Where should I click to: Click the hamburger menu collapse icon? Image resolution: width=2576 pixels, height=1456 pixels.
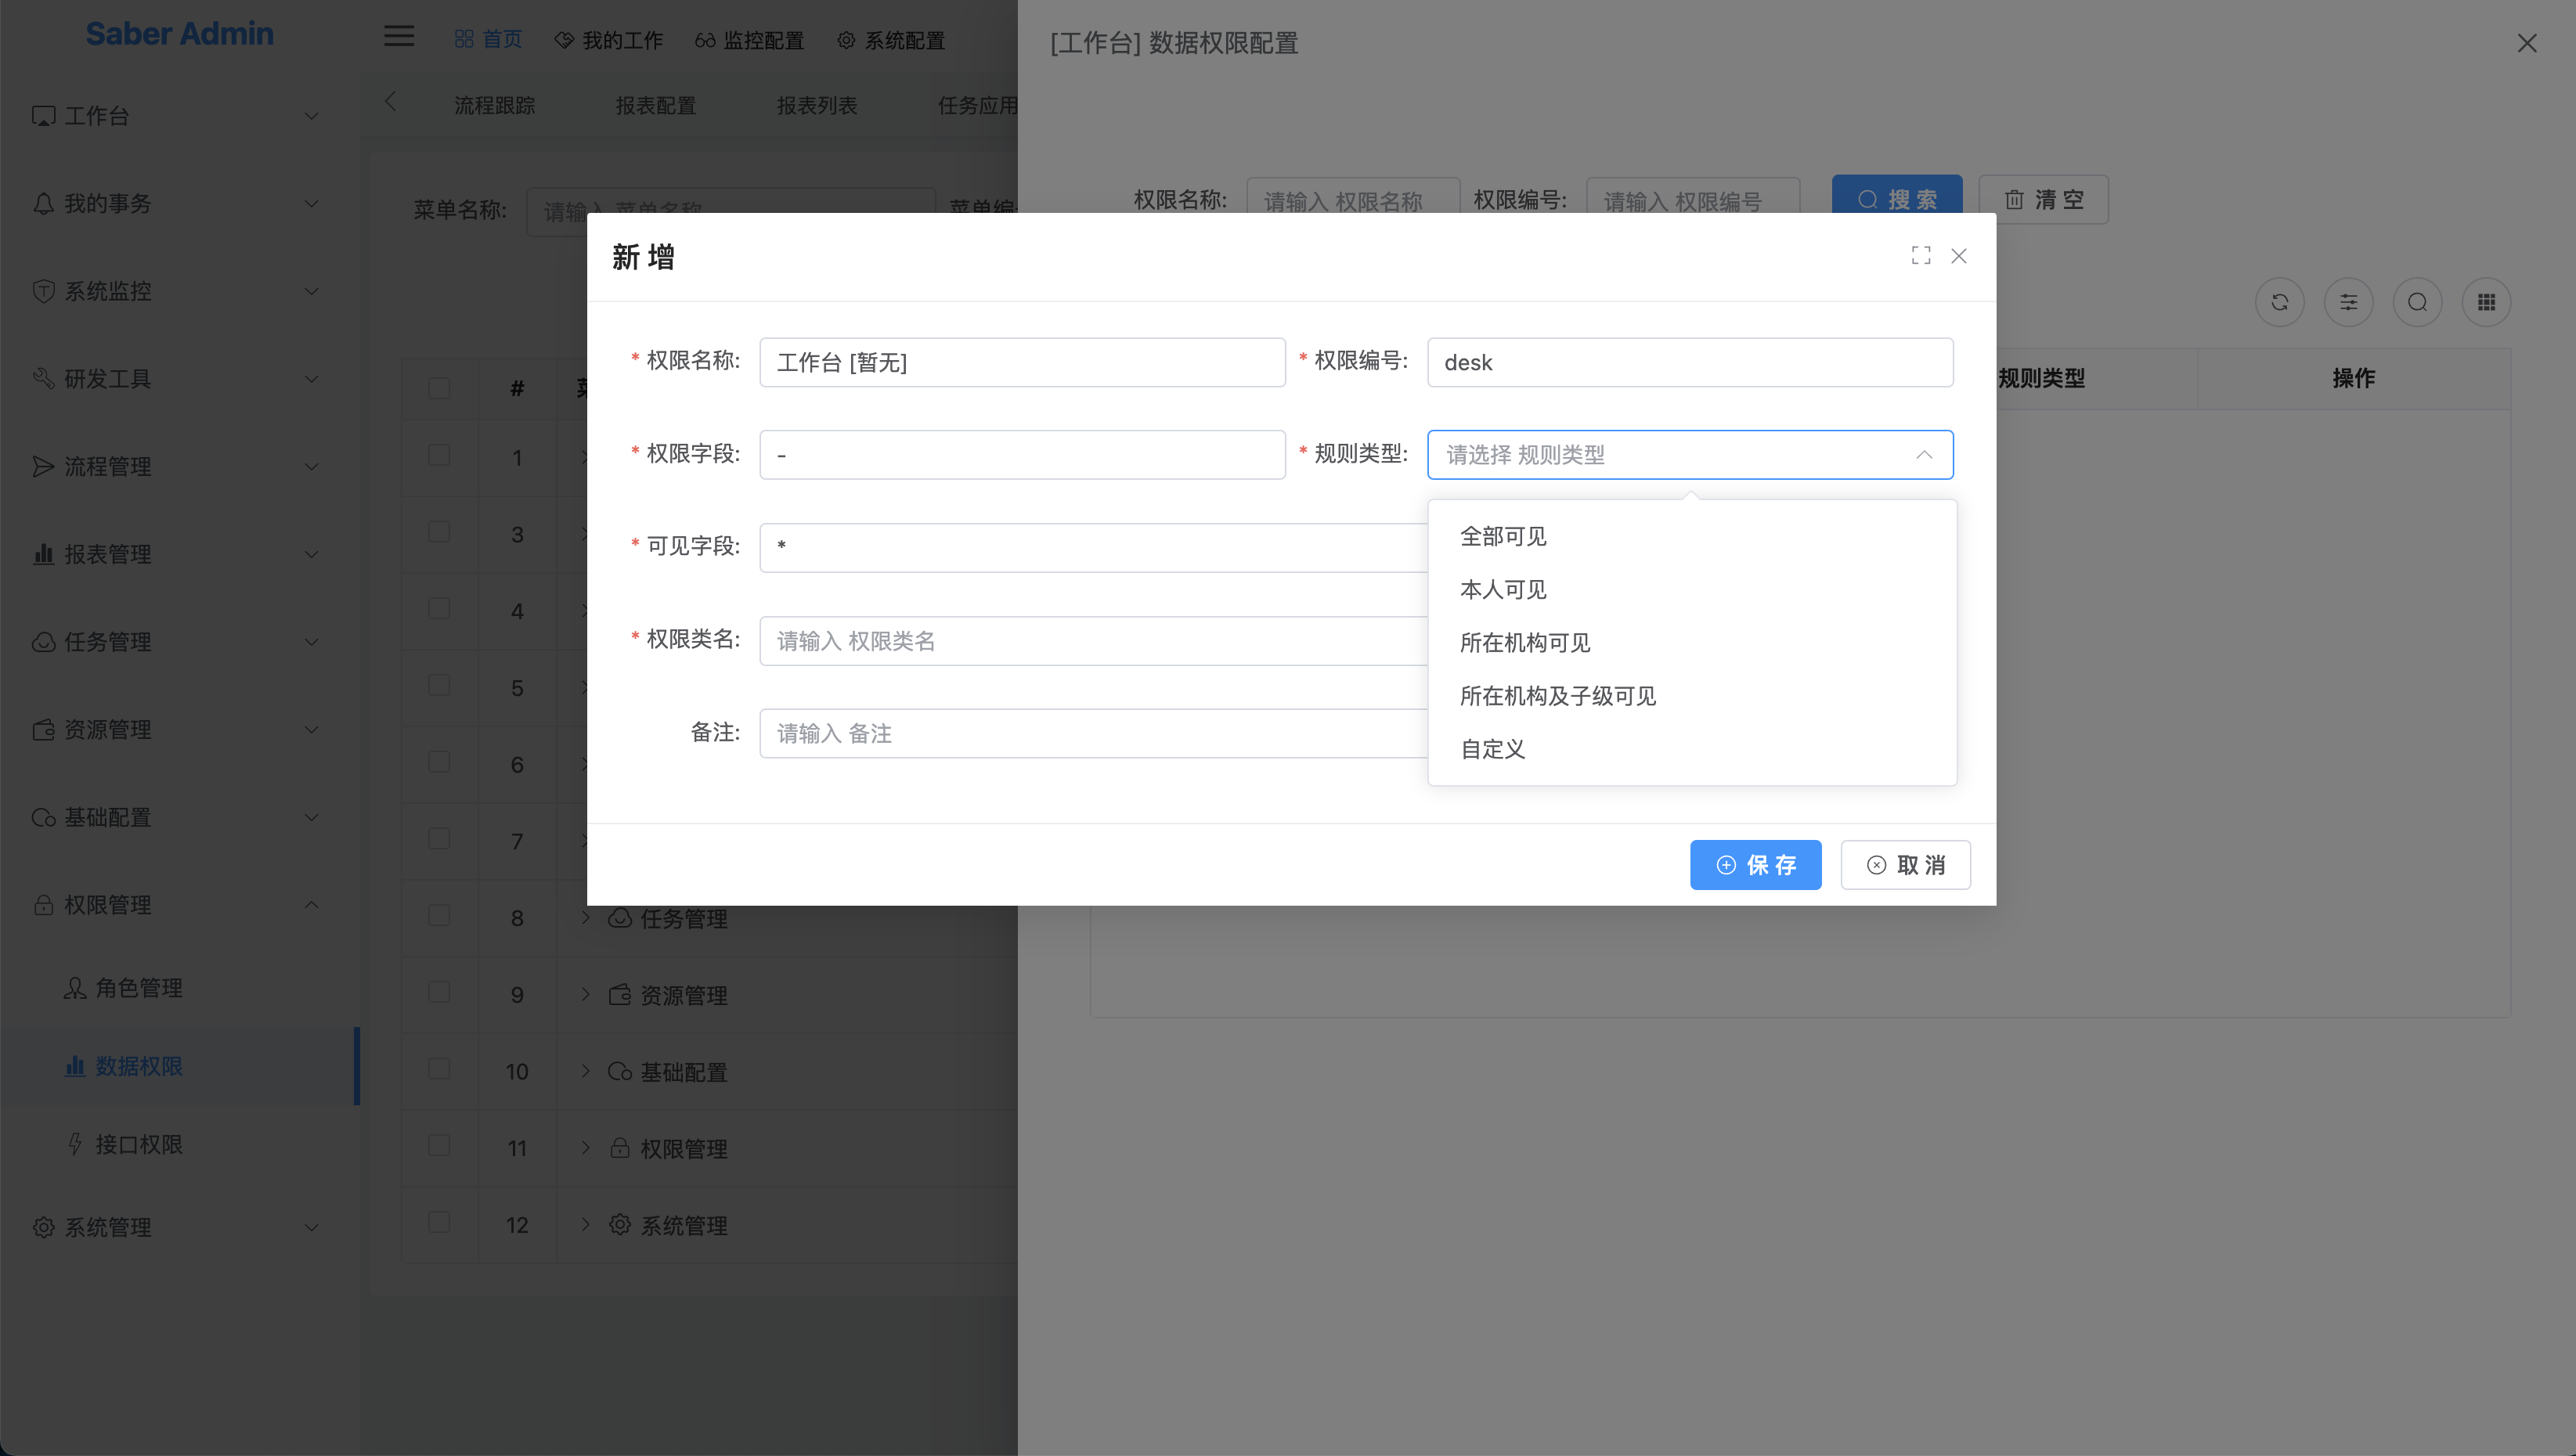[x=399, y=36]
